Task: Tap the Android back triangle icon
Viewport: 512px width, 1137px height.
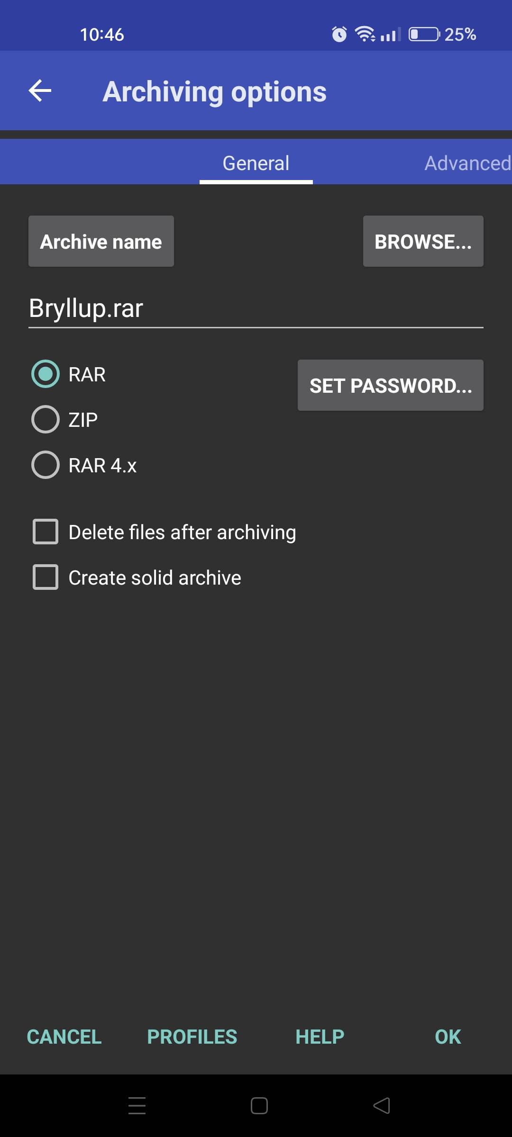Action: (x=382, y=1105)
